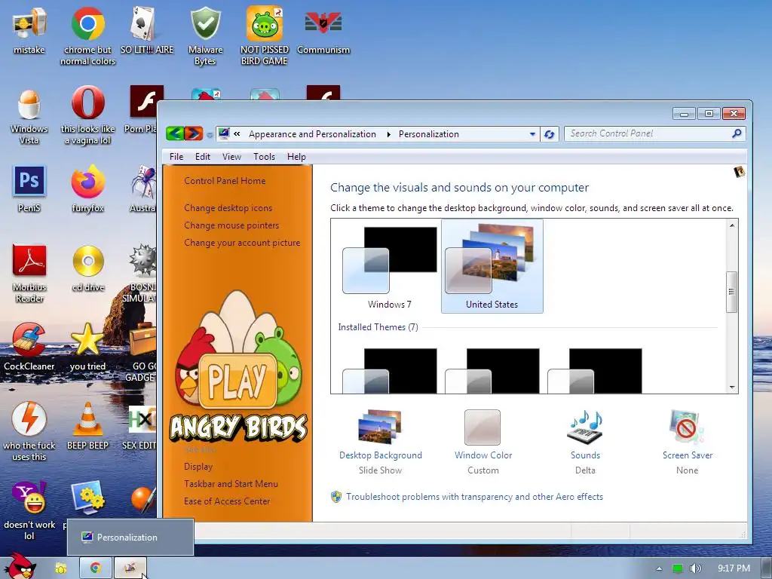The image size is (772, 579).
Task: Click the Angry Birds Start button
Action: pos(20,566)
